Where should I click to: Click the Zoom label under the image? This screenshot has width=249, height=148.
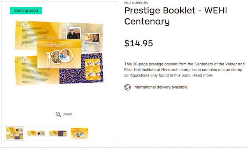pos(67,114)
